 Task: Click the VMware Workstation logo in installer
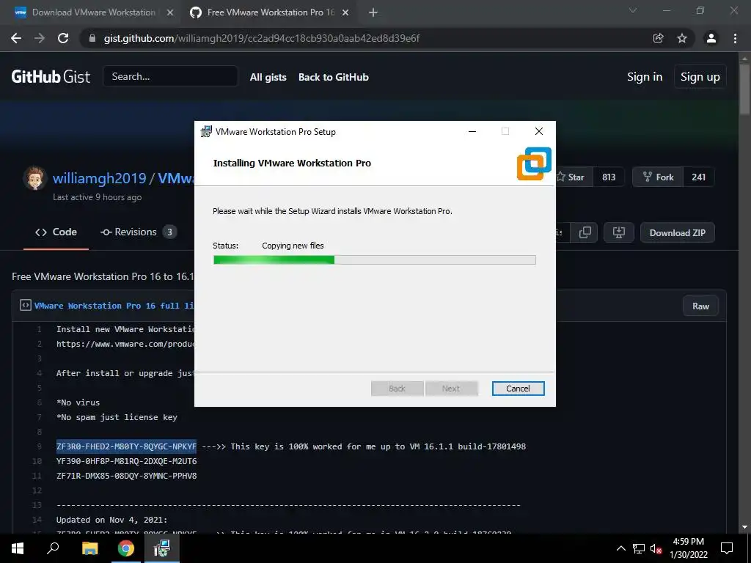point(534,163)
